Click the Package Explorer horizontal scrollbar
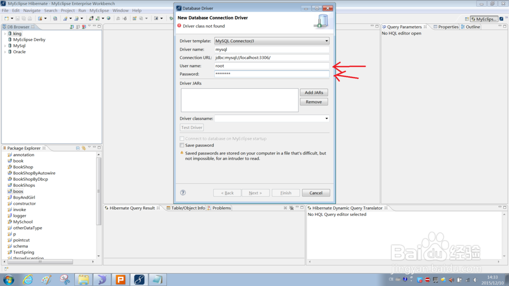Image resolution: width=509 pixels, height=286 pixels. coord(40,262)
